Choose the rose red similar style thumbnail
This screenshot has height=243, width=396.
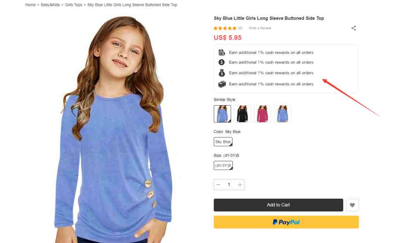tap(263, 114)
